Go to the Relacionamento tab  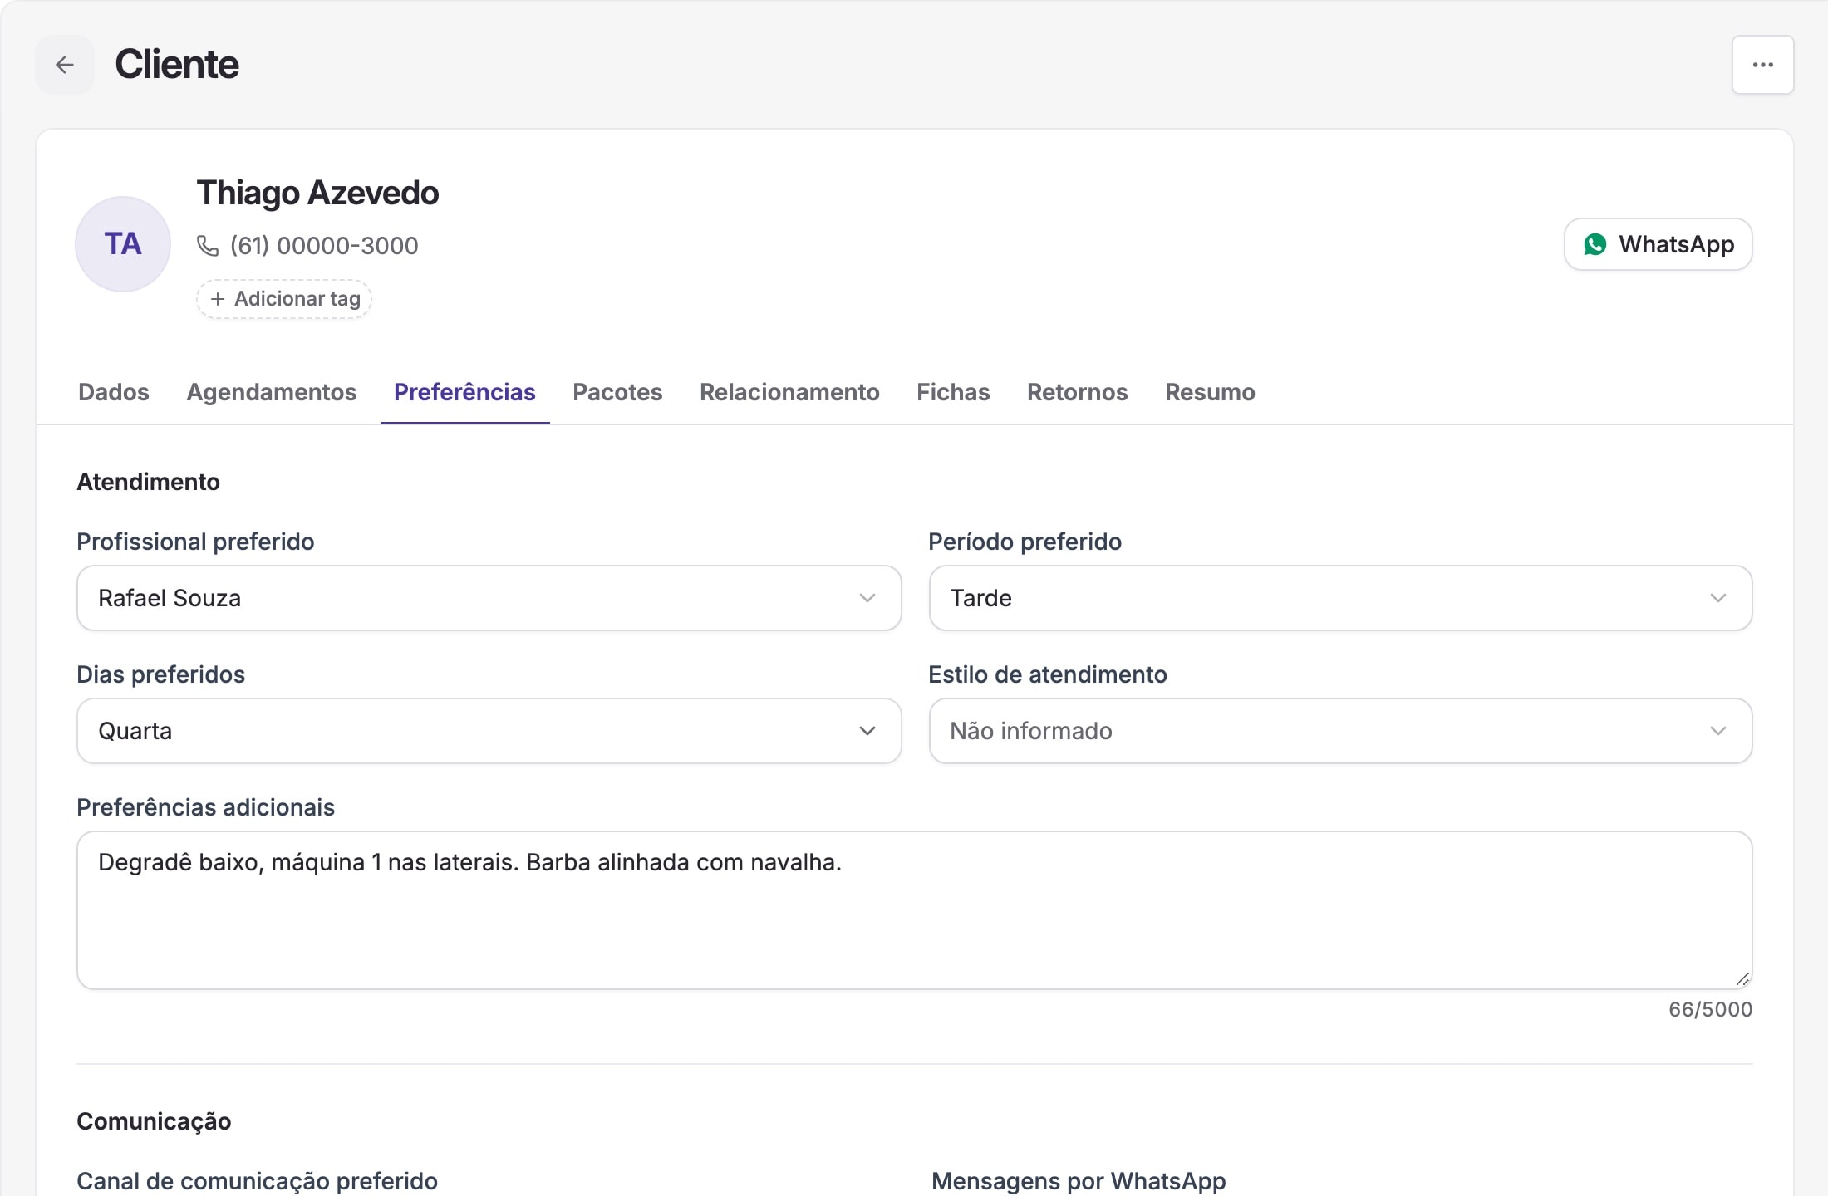coord(789,392)
